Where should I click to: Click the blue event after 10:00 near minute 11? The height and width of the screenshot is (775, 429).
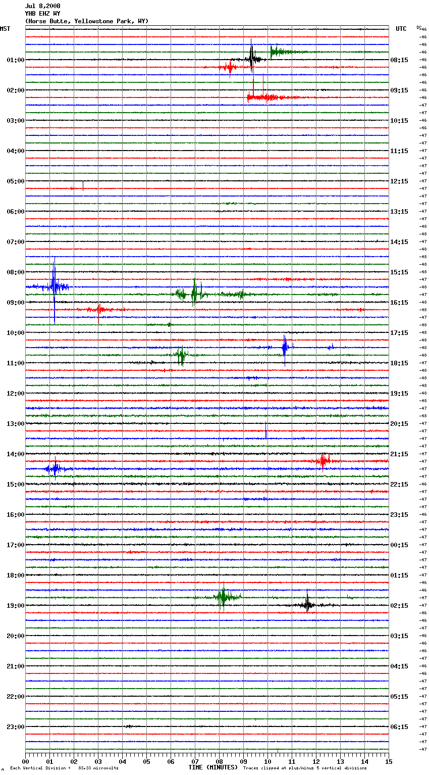click(285, 348)
